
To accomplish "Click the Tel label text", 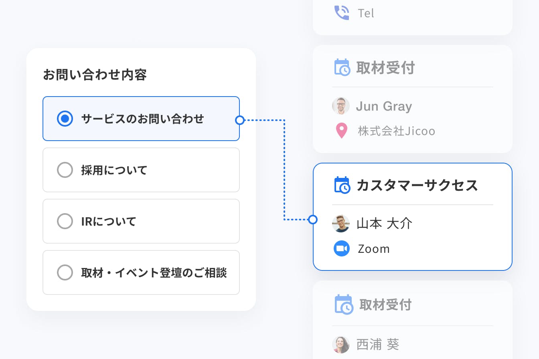I will point(366,13).
